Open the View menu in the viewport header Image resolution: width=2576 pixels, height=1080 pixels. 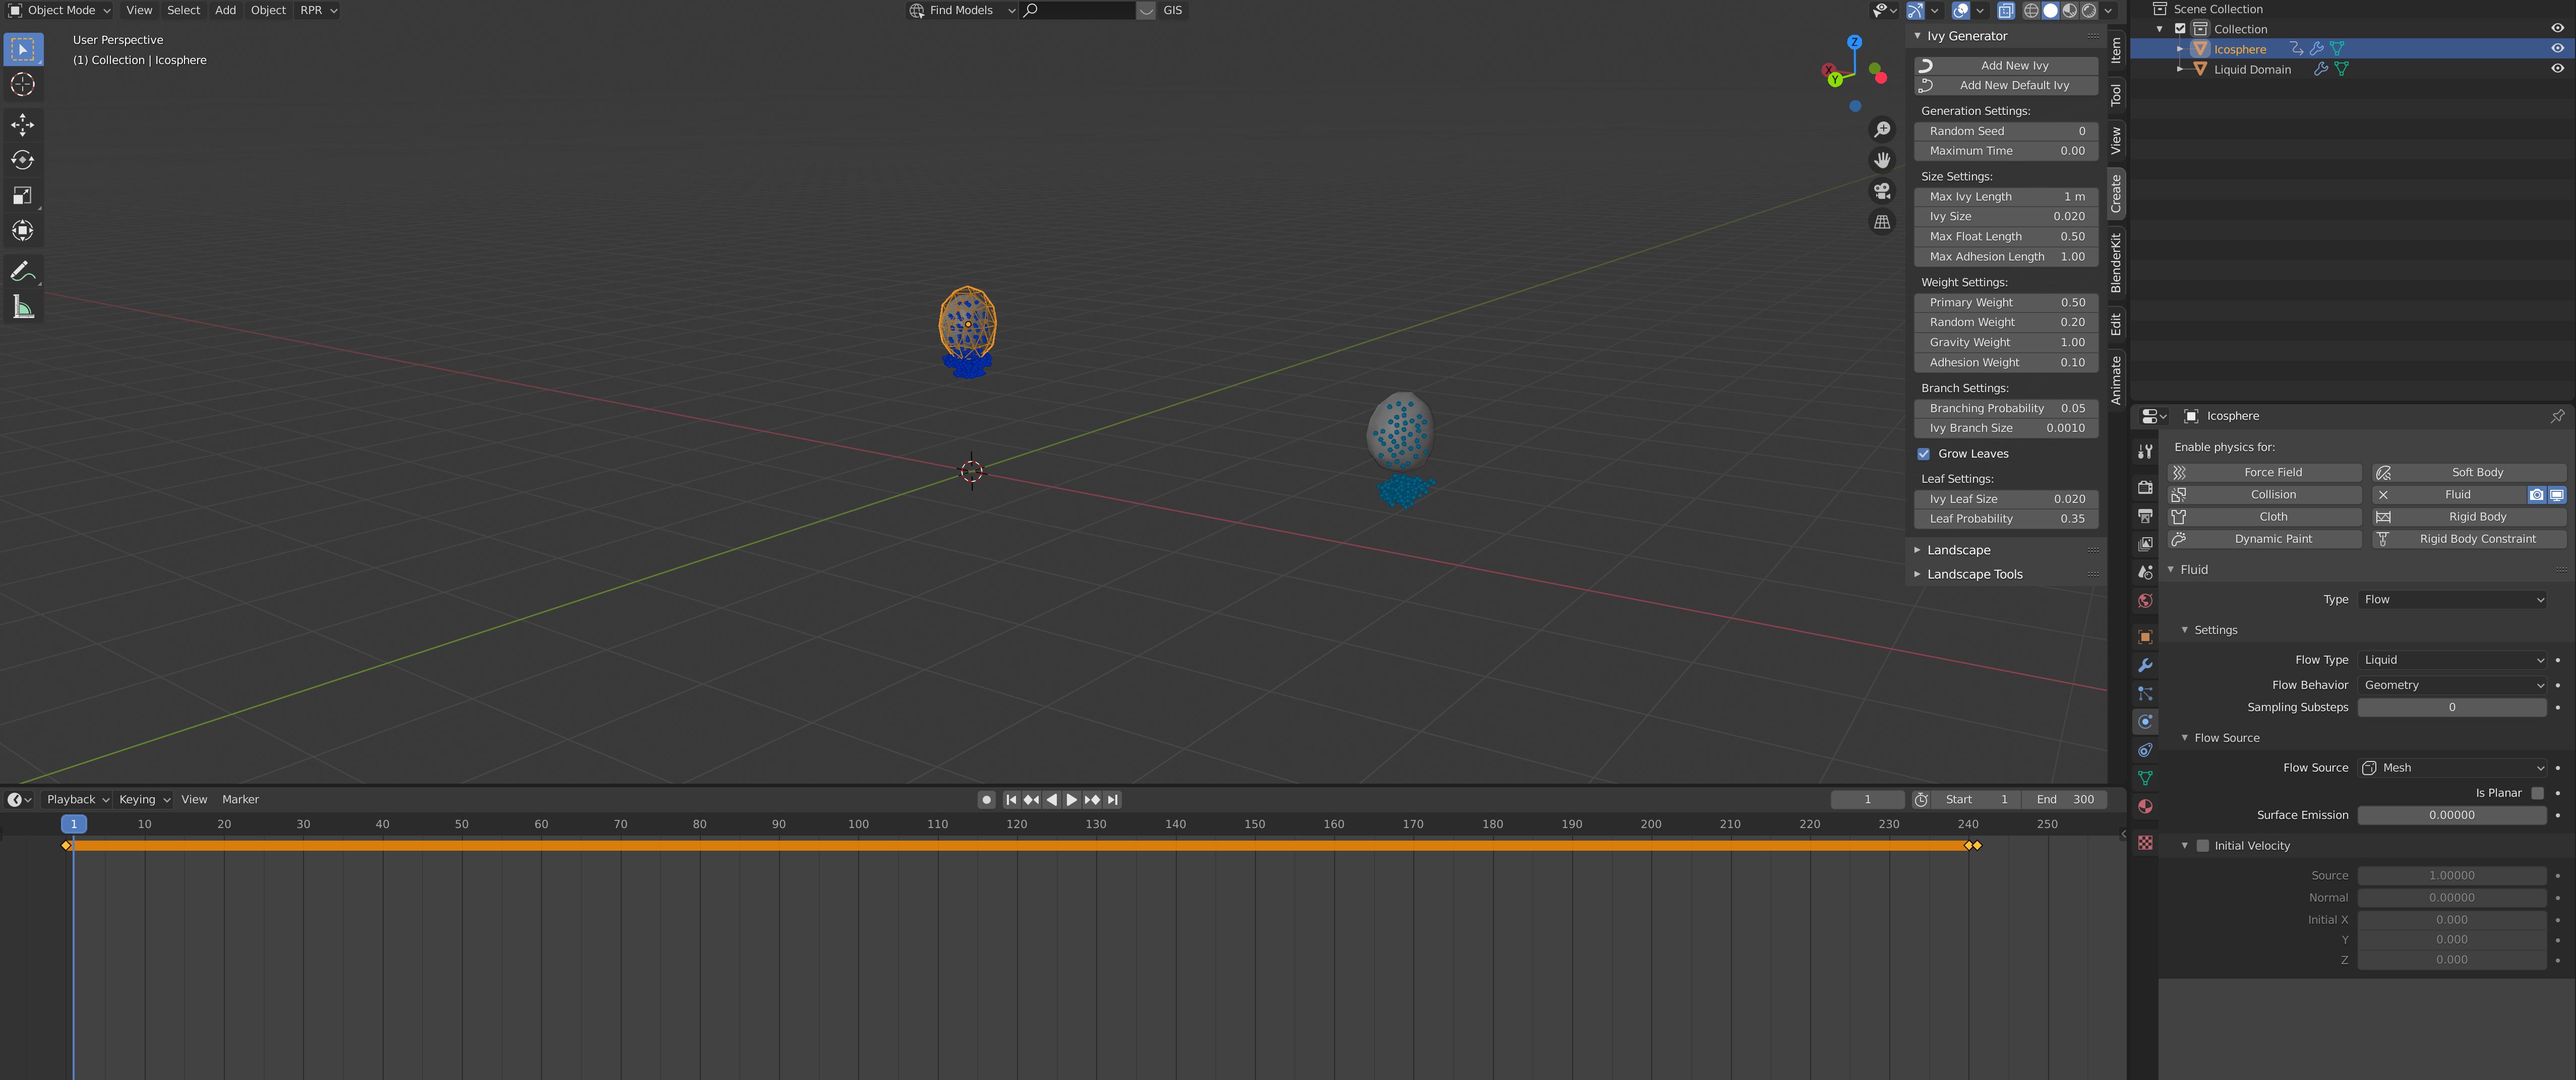[139, 10]
